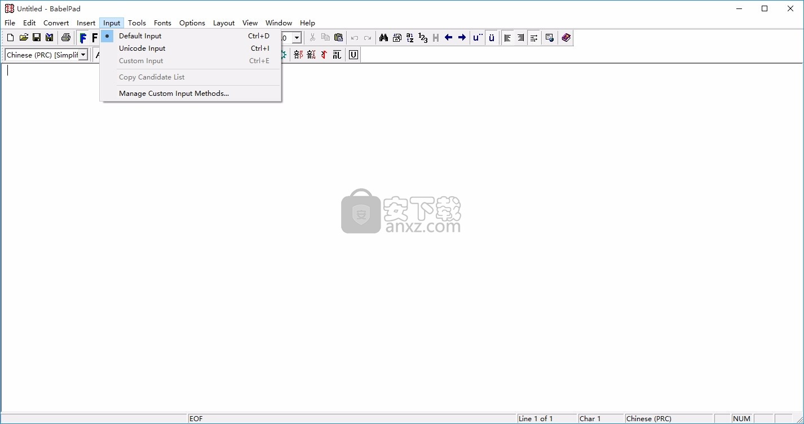Click the 部 radical lookup icon
Image resolution: width=804 pixels, height=424 pixels.
pos(298,55)
